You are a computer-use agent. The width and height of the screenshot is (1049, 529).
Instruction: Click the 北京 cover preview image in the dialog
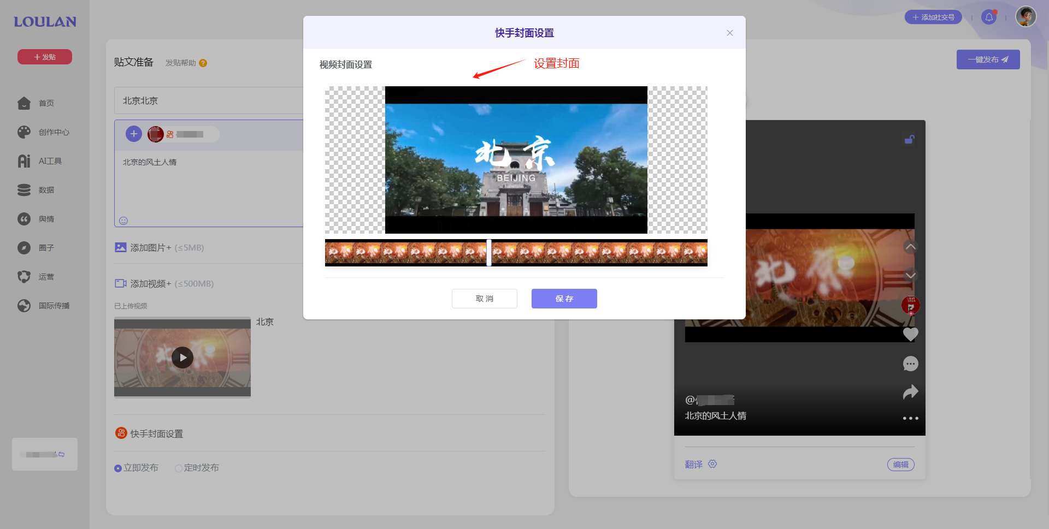[516, 160]
